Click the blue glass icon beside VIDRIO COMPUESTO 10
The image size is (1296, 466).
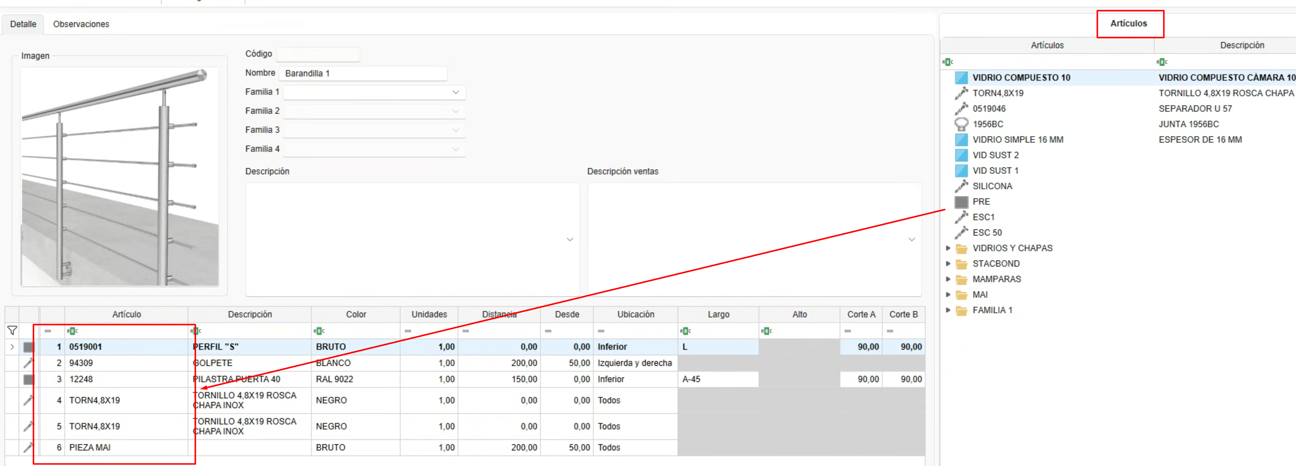coord(961,77)
